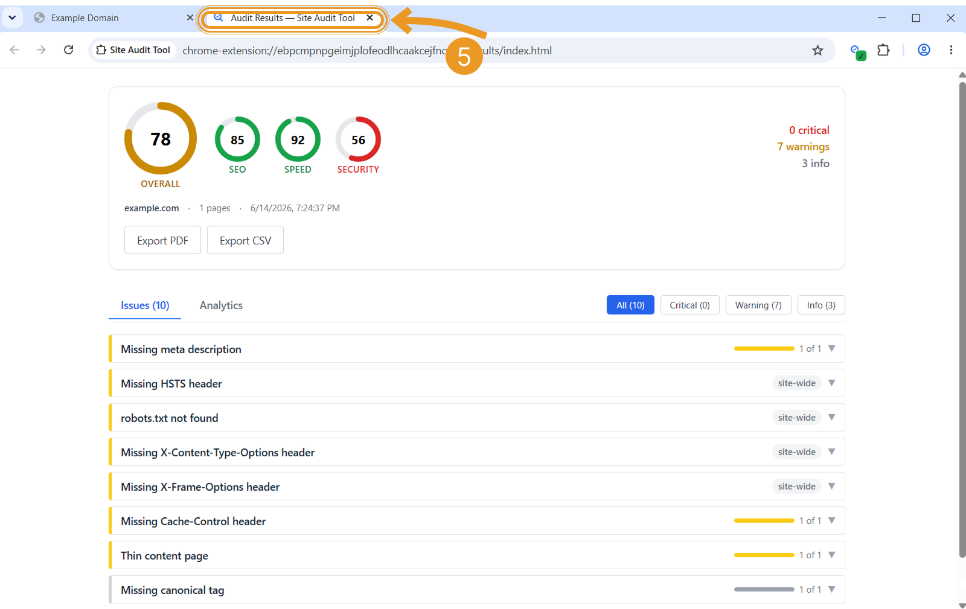Expand the Missing X-Frame-Options header arrow
966x609 pixels.
pyautogui.click(x=831, y=486)
